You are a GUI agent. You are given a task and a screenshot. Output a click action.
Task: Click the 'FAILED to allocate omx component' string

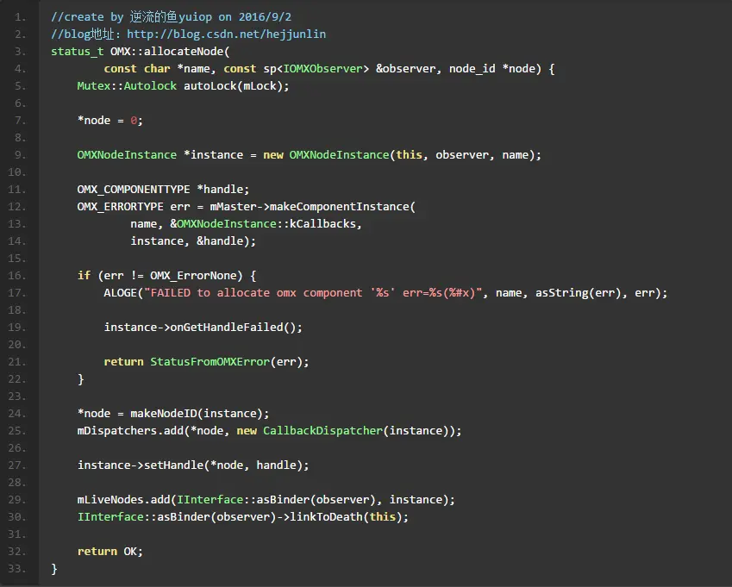point(256,293)
